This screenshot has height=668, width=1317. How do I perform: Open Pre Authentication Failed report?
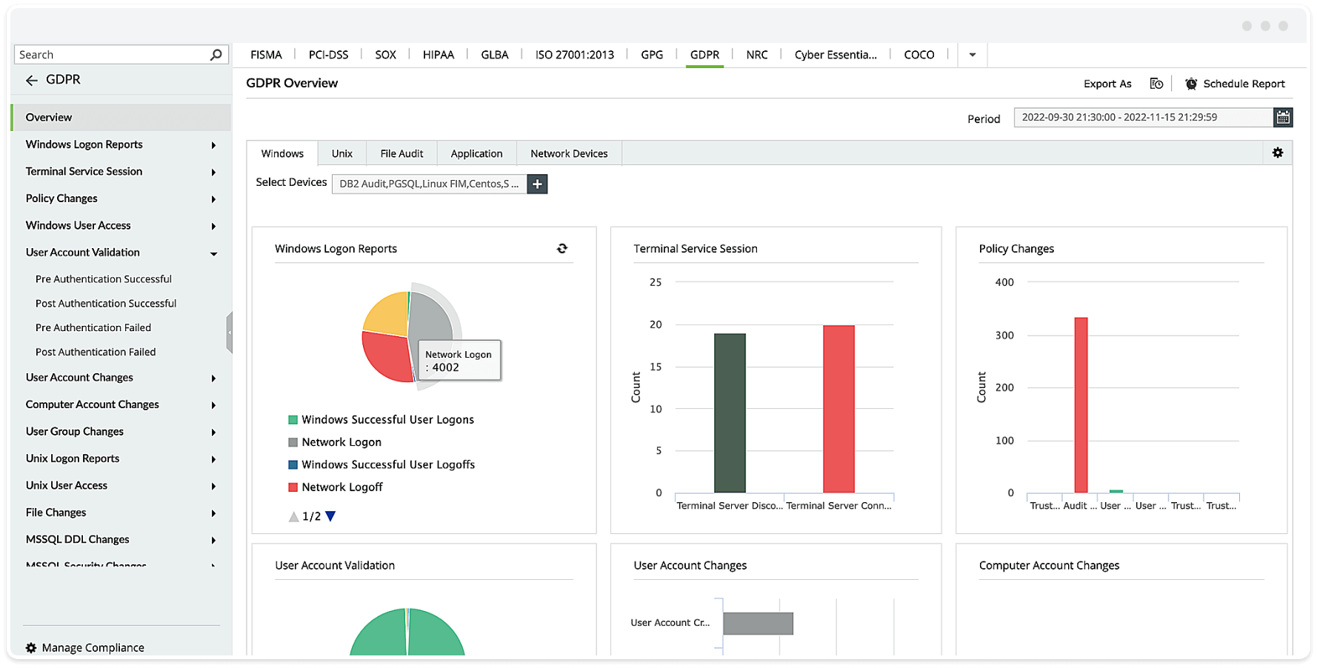point(93,327)
